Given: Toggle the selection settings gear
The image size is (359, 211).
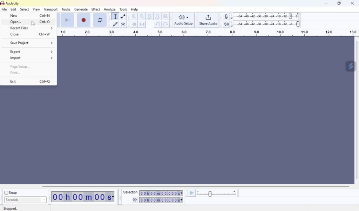Looking at the screenshot, I should point(135,199).
